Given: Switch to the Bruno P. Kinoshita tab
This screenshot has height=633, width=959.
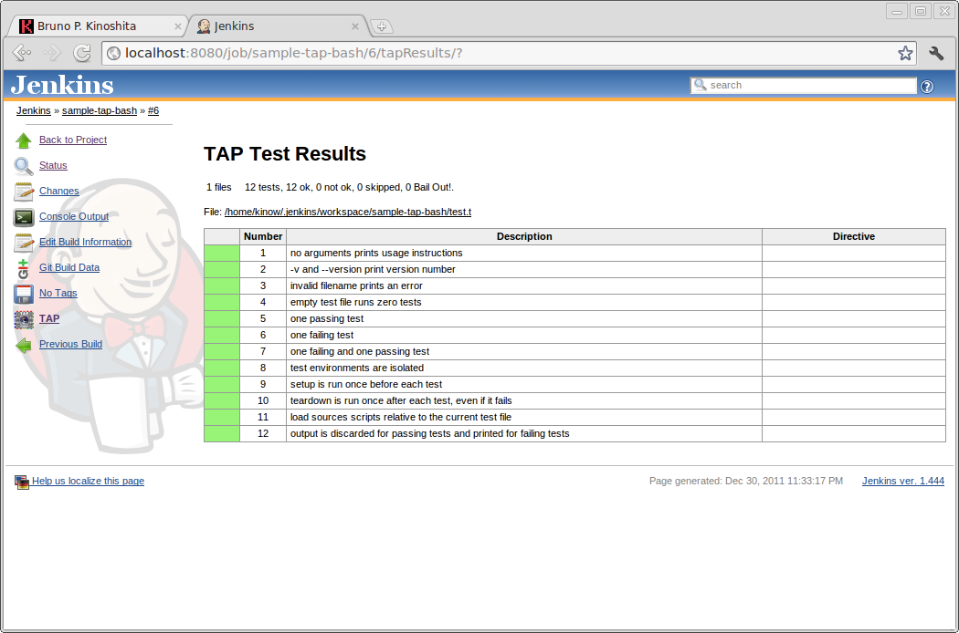Looking at the screenshot, I should (x=96, y=26).
